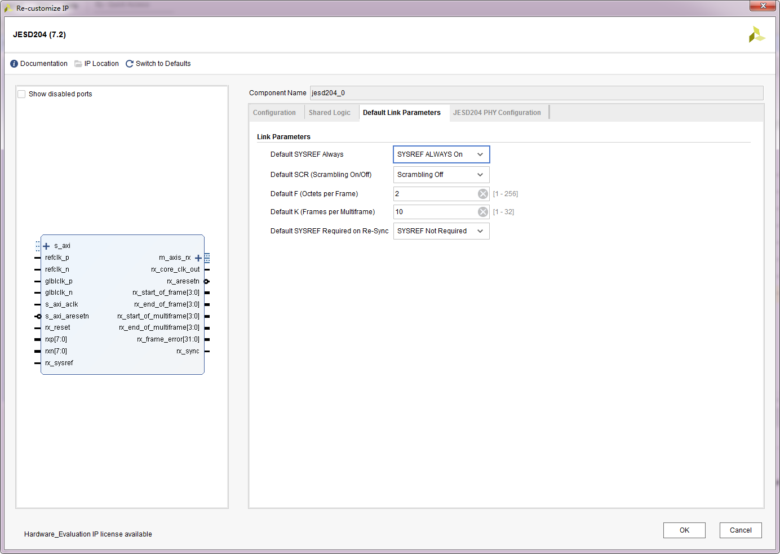
Task: Click the Switch to Defaults refresh icon
Action: pyautogui.click(x=130, y=64)
